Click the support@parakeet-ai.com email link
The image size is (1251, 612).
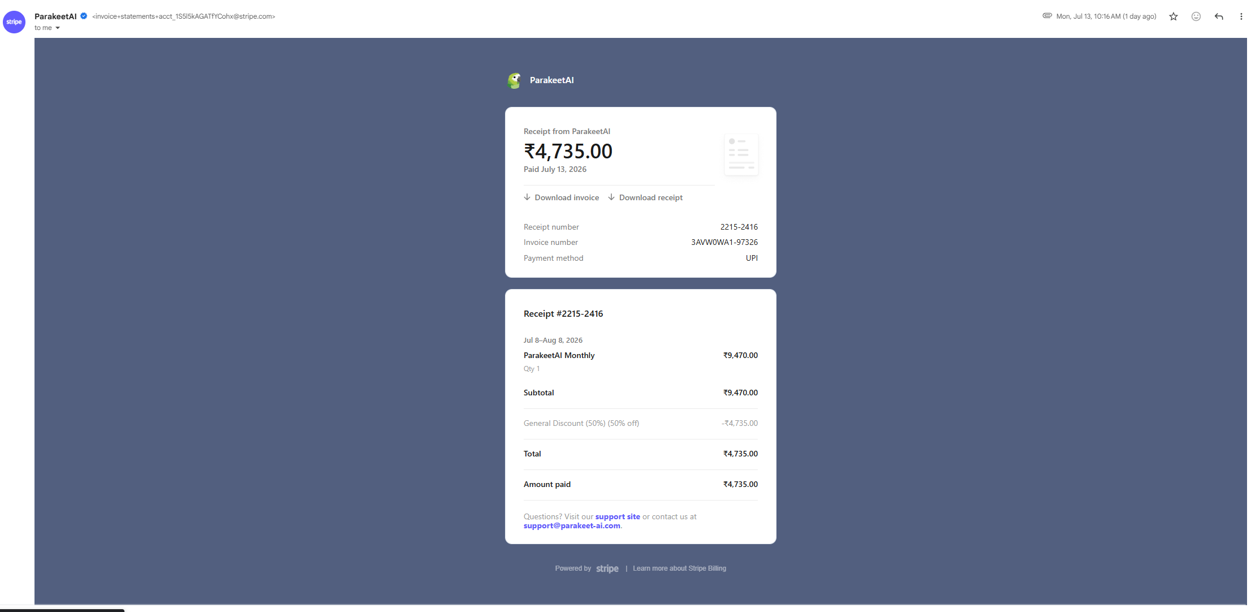point(572,525)
